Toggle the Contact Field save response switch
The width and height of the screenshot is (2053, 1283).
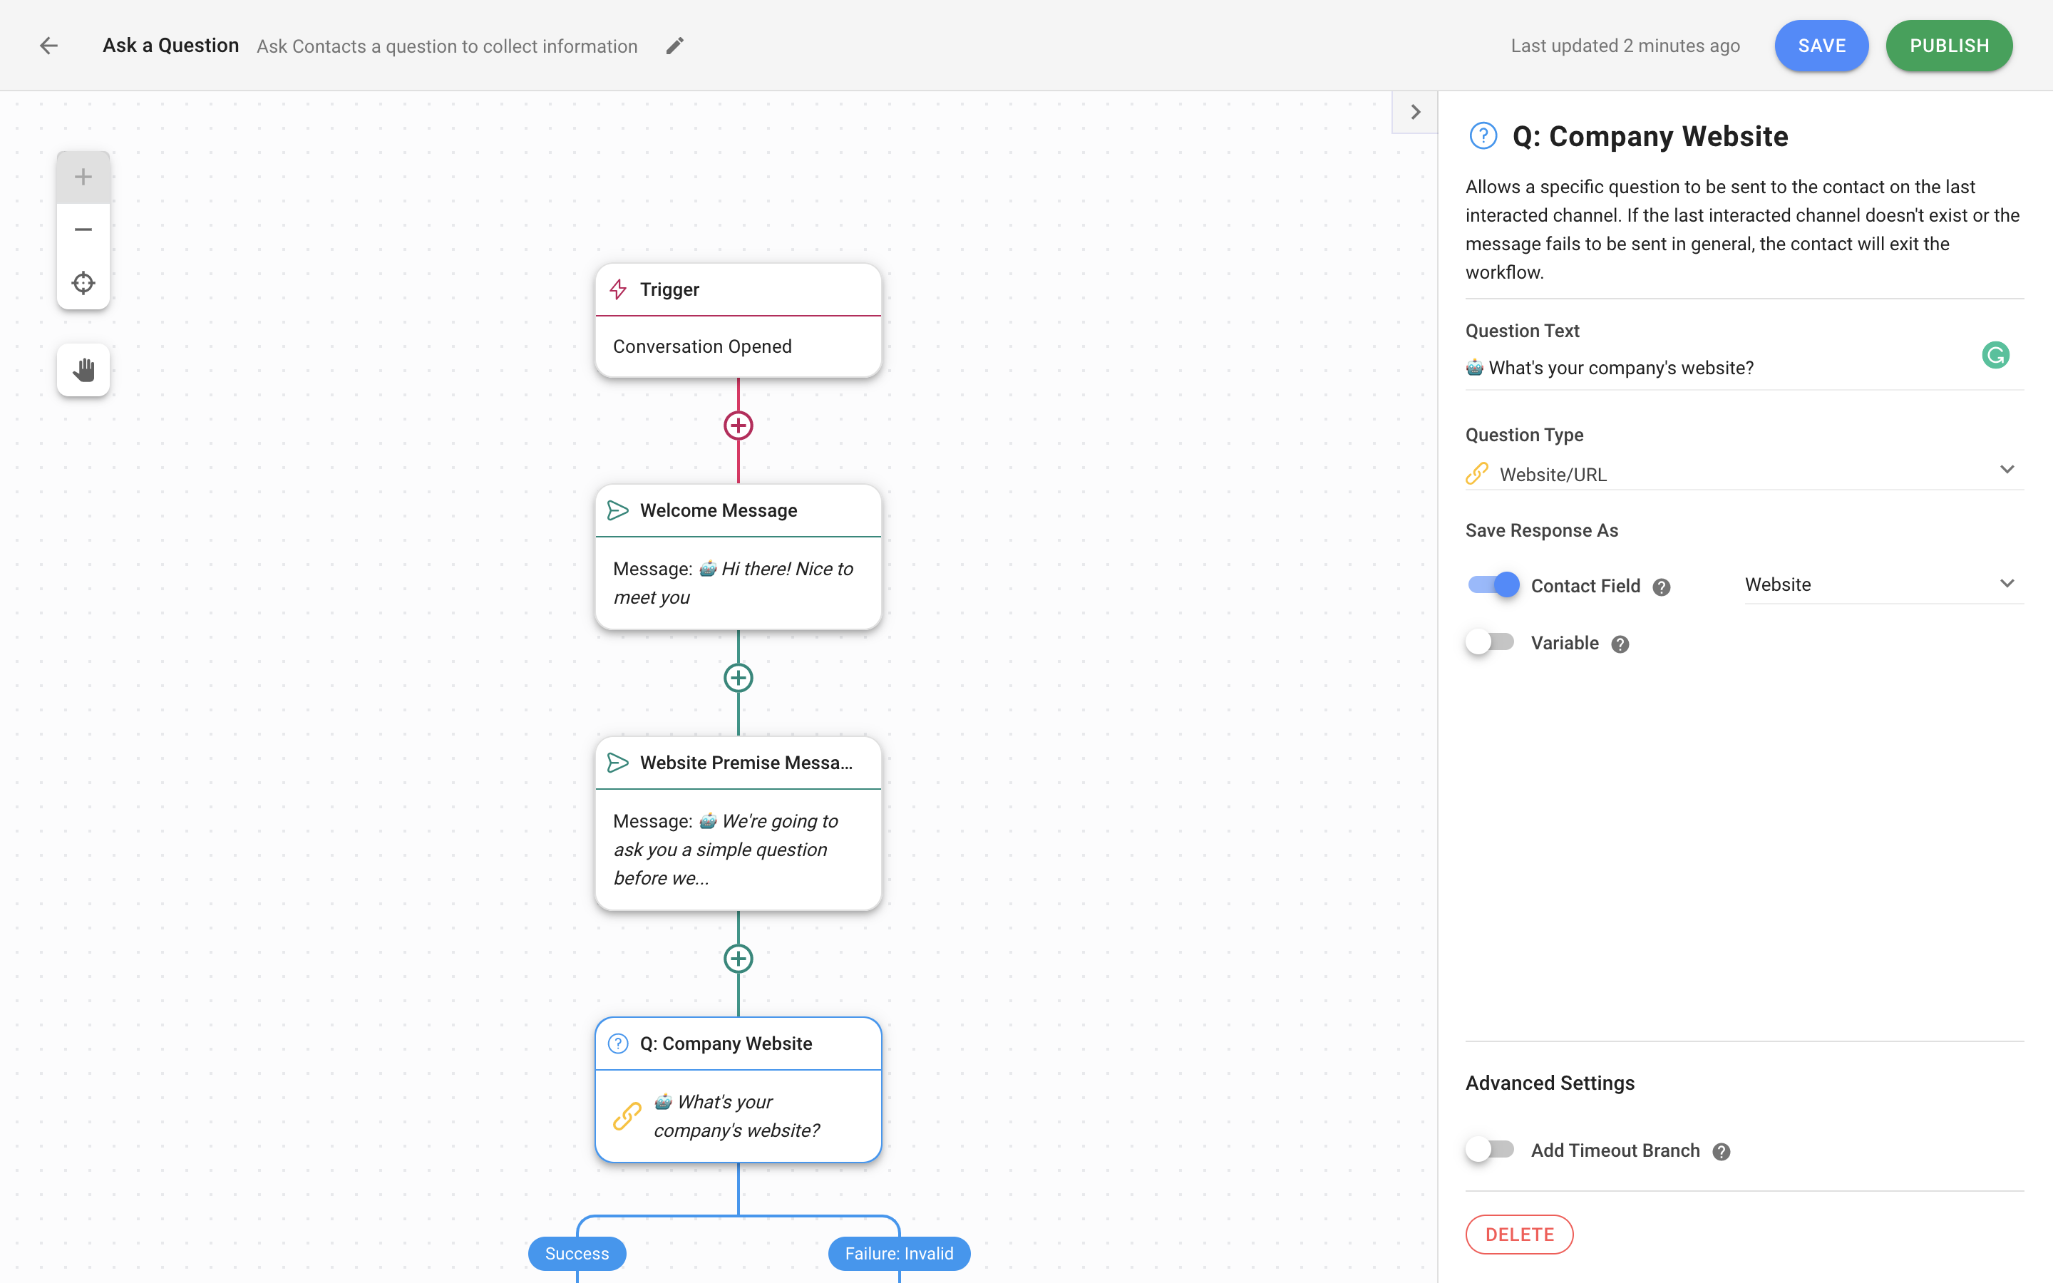pyautogui.click(x=1491, y=584)
